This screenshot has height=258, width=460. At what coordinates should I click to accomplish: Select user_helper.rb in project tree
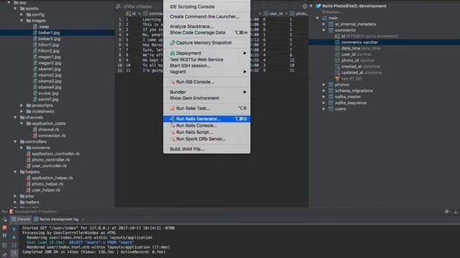46,190
